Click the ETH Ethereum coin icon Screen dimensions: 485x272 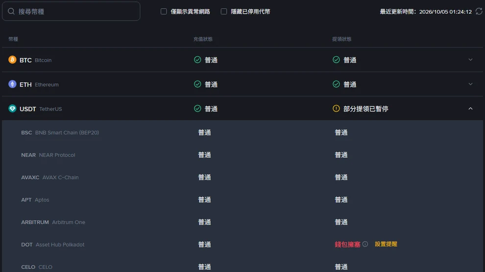point(12,84)
